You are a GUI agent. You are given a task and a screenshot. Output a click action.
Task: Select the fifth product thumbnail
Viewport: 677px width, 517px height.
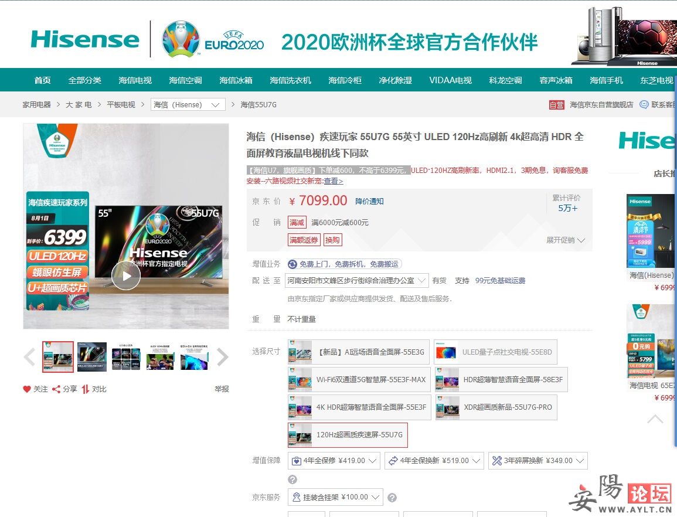pos(194,357)
